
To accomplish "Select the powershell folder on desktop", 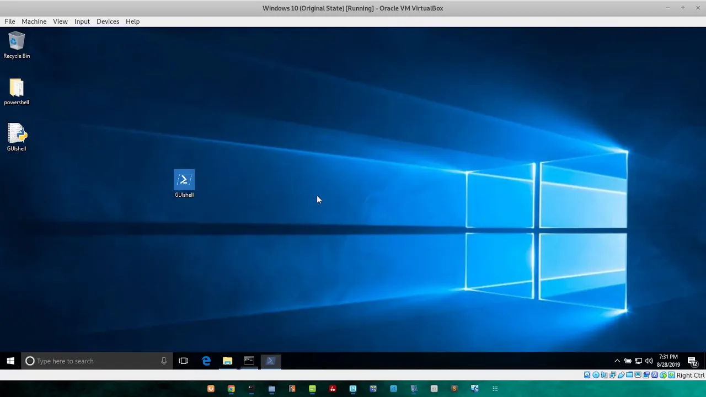I will 17,92.
